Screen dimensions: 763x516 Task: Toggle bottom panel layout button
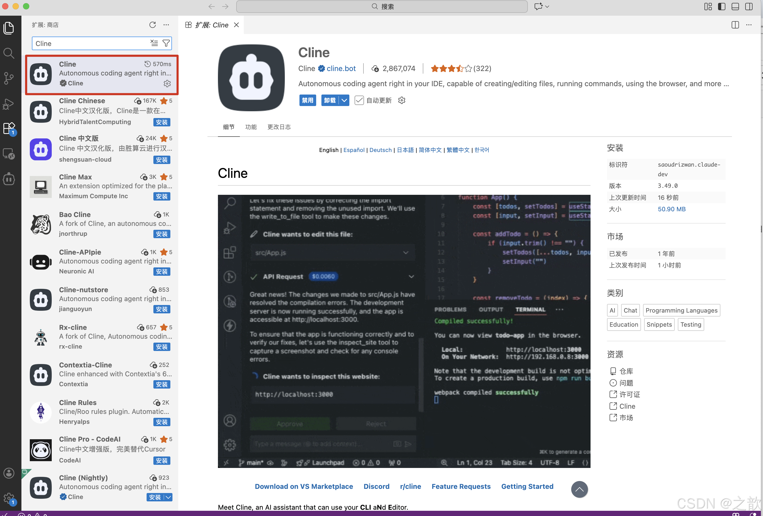pos(735,7)
